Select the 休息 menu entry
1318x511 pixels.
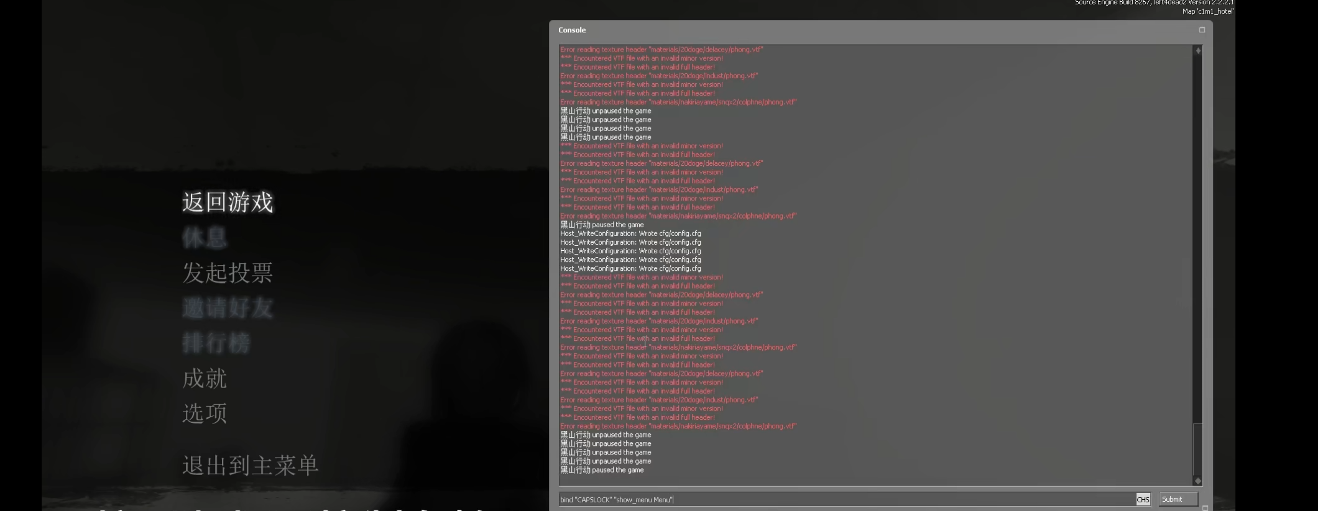205,238
